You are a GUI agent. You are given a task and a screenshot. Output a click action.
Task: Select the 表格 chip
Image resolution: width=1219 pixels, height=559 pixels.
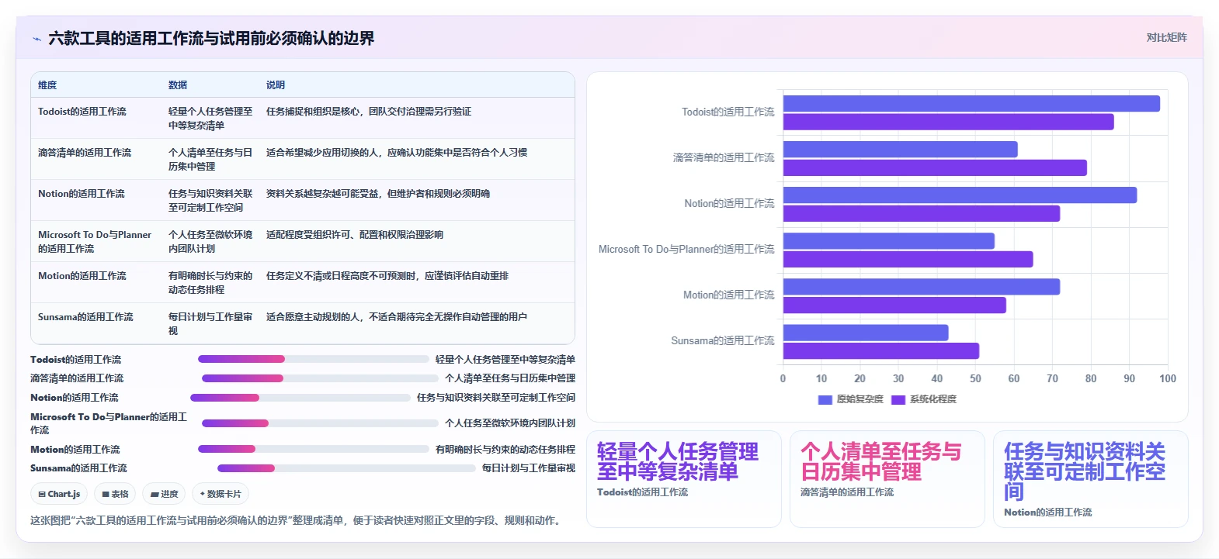[115, 494]
